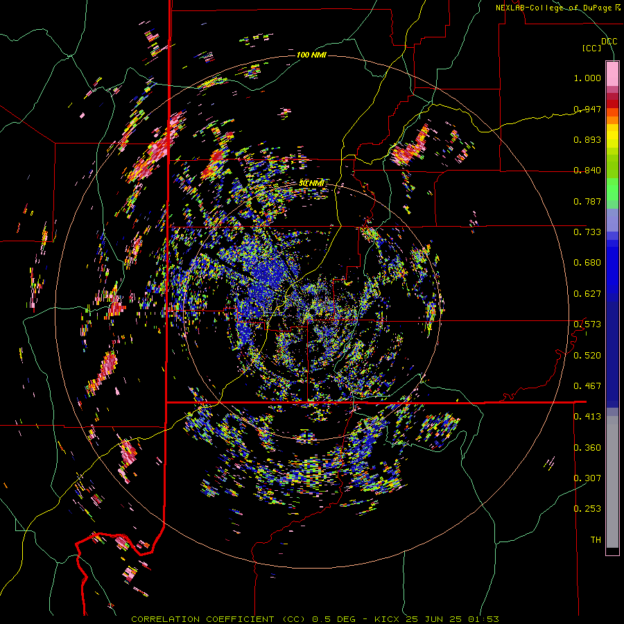Screen dimensions: 624x624
Task: Click the 0.360 color scale value
Action: [x=587, y=448]
